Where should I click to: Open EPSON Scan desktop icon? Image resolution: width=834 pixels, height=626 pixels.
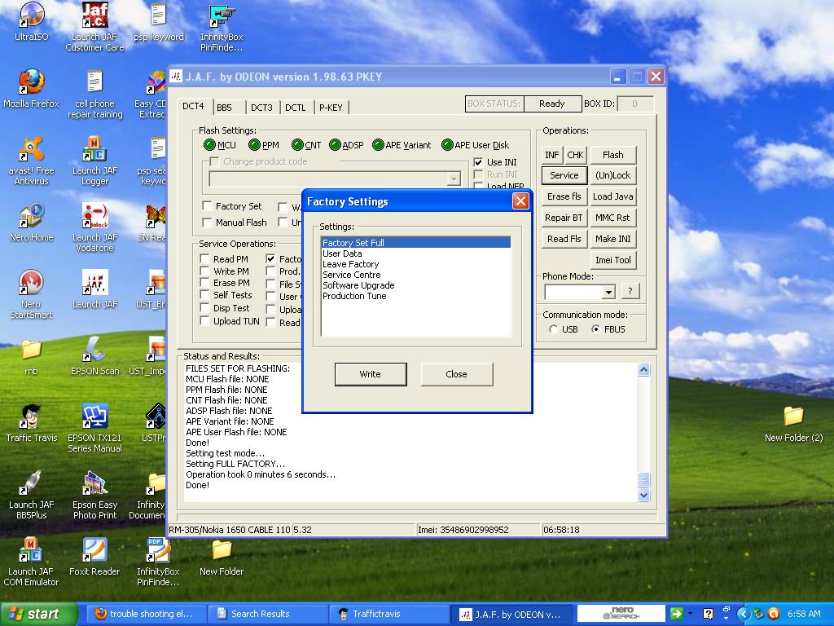coord(94,356)
